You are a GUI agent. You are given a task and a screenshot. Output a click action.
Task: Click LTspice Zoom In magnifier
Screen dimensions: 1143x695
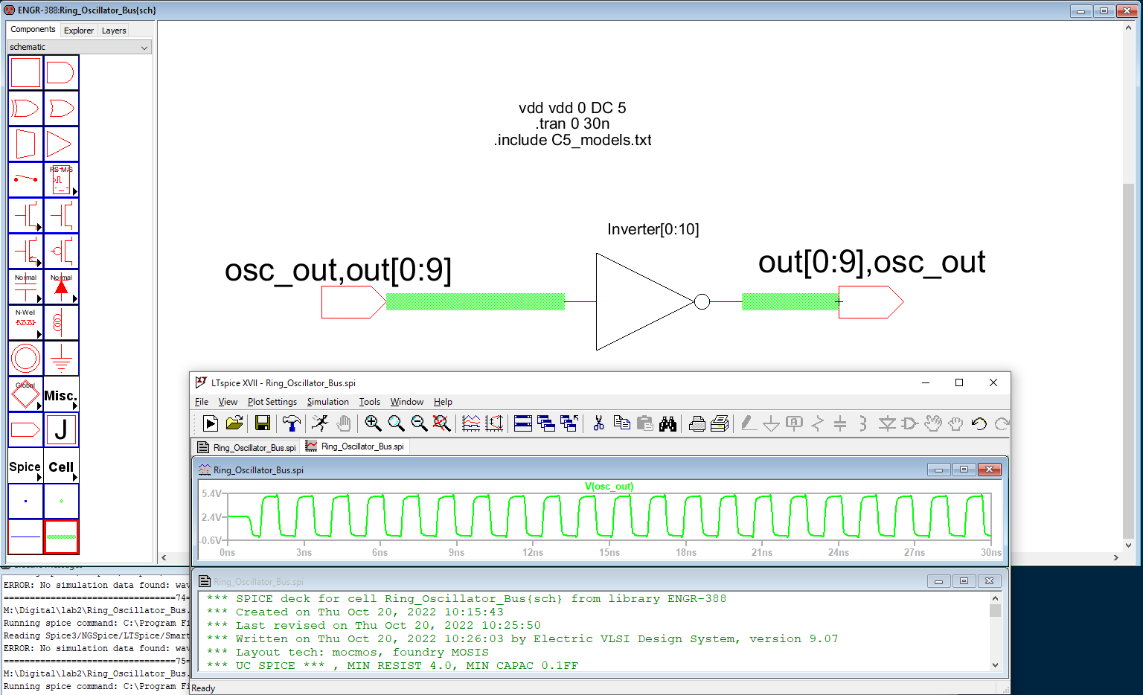pyautogui.click(x=373, y=423)
